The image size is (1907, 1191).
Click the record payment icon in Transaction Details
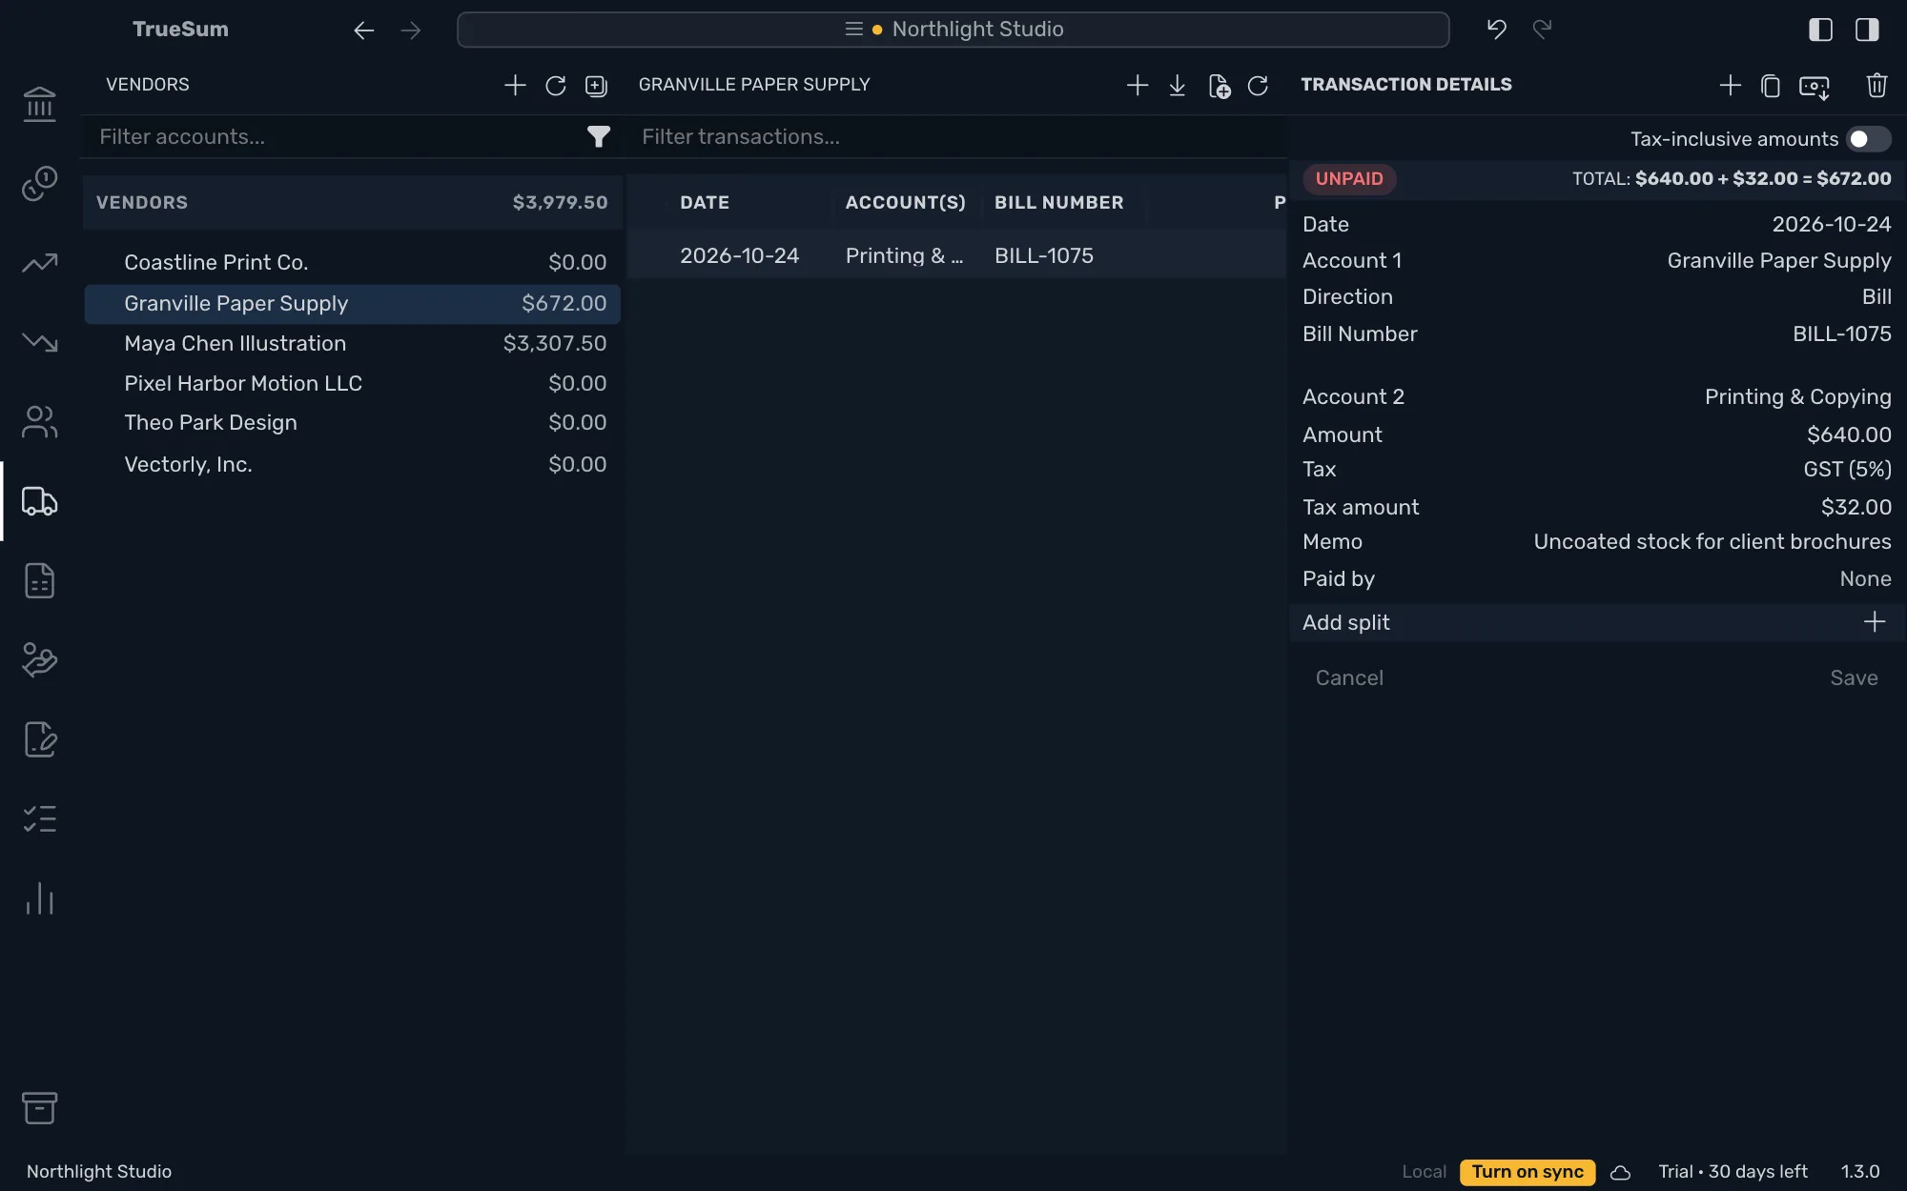click(x=1814, y=87)
